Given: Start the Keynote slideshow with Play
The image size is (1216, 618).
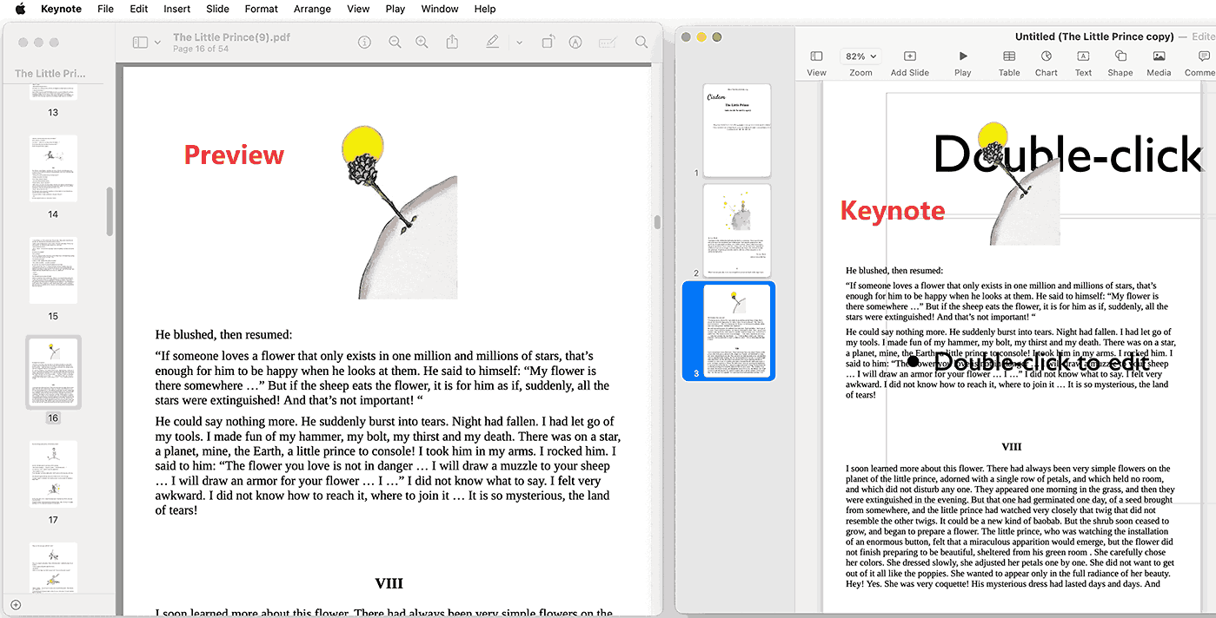Looking at the screenshot, I should click(963, 63).
